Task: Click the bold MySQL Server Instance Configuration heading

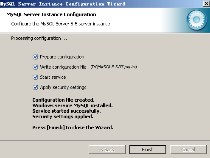Action: pyautogui.click(x=51, y=14)
